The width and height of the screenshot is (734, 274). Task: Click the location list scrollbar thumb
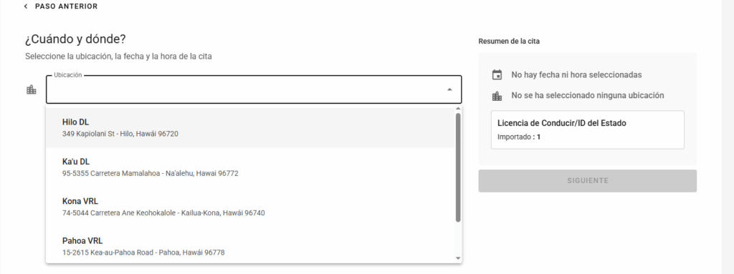(x=458, y=167)
